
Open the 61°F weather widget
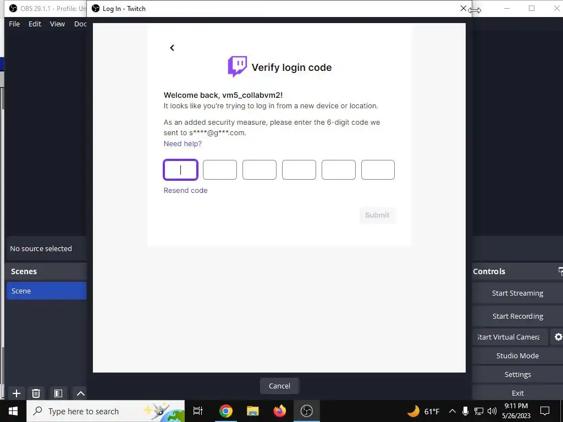click(424, 411)
